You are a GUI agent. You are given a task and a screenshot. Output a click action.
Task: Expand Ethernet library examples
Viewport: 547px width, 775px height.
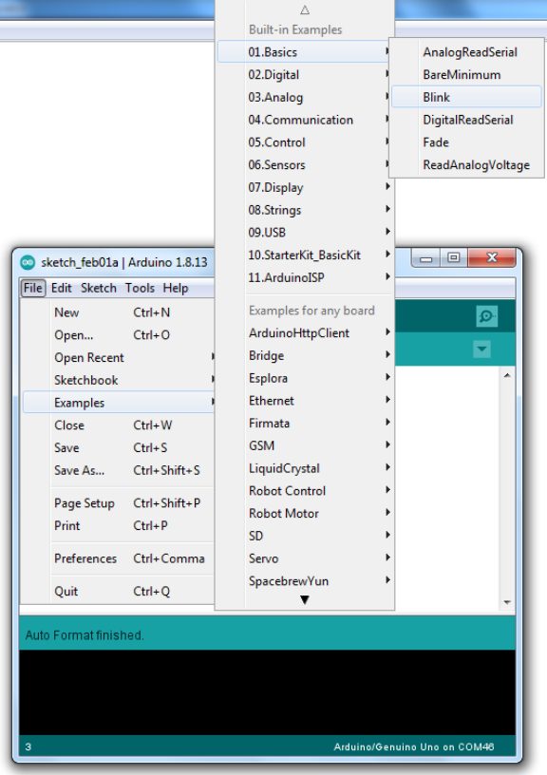pos(303,401)
